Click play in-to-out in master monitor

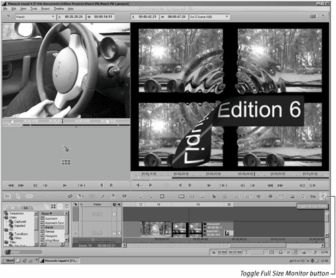(x=223, y=185)
